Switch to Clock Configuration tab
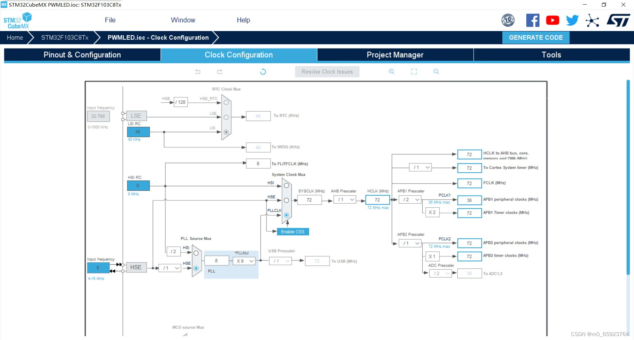This screenshot has height=340, width=634. click(239, 55)
